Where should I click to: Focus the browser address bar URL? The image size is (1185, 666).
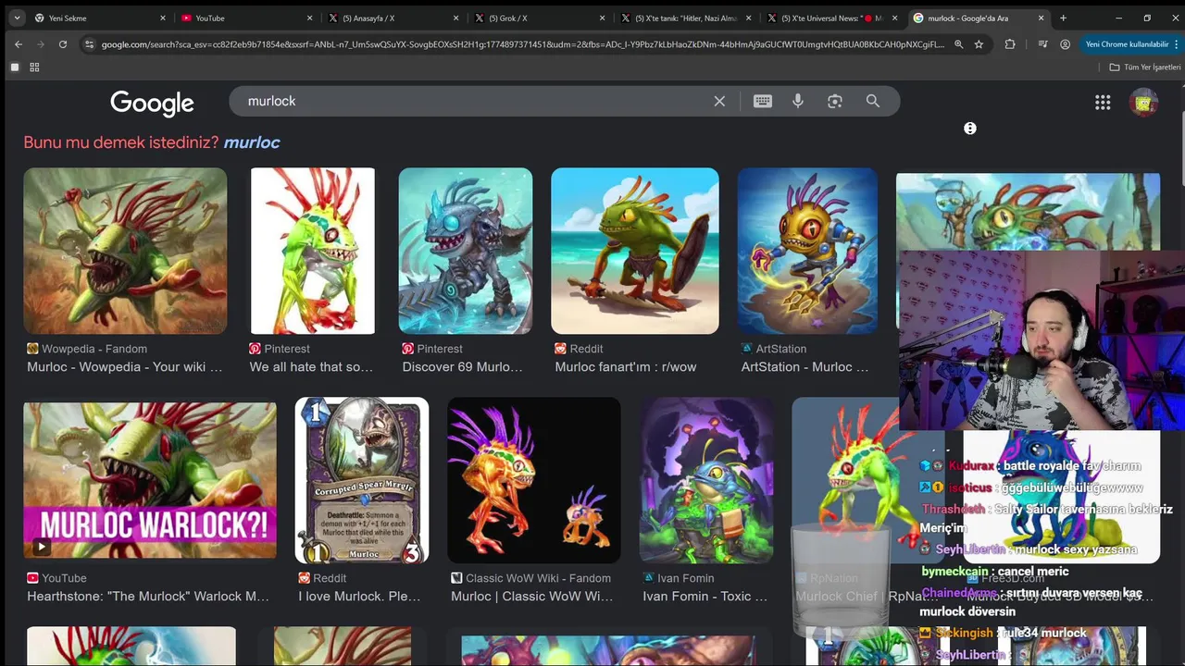523,43
